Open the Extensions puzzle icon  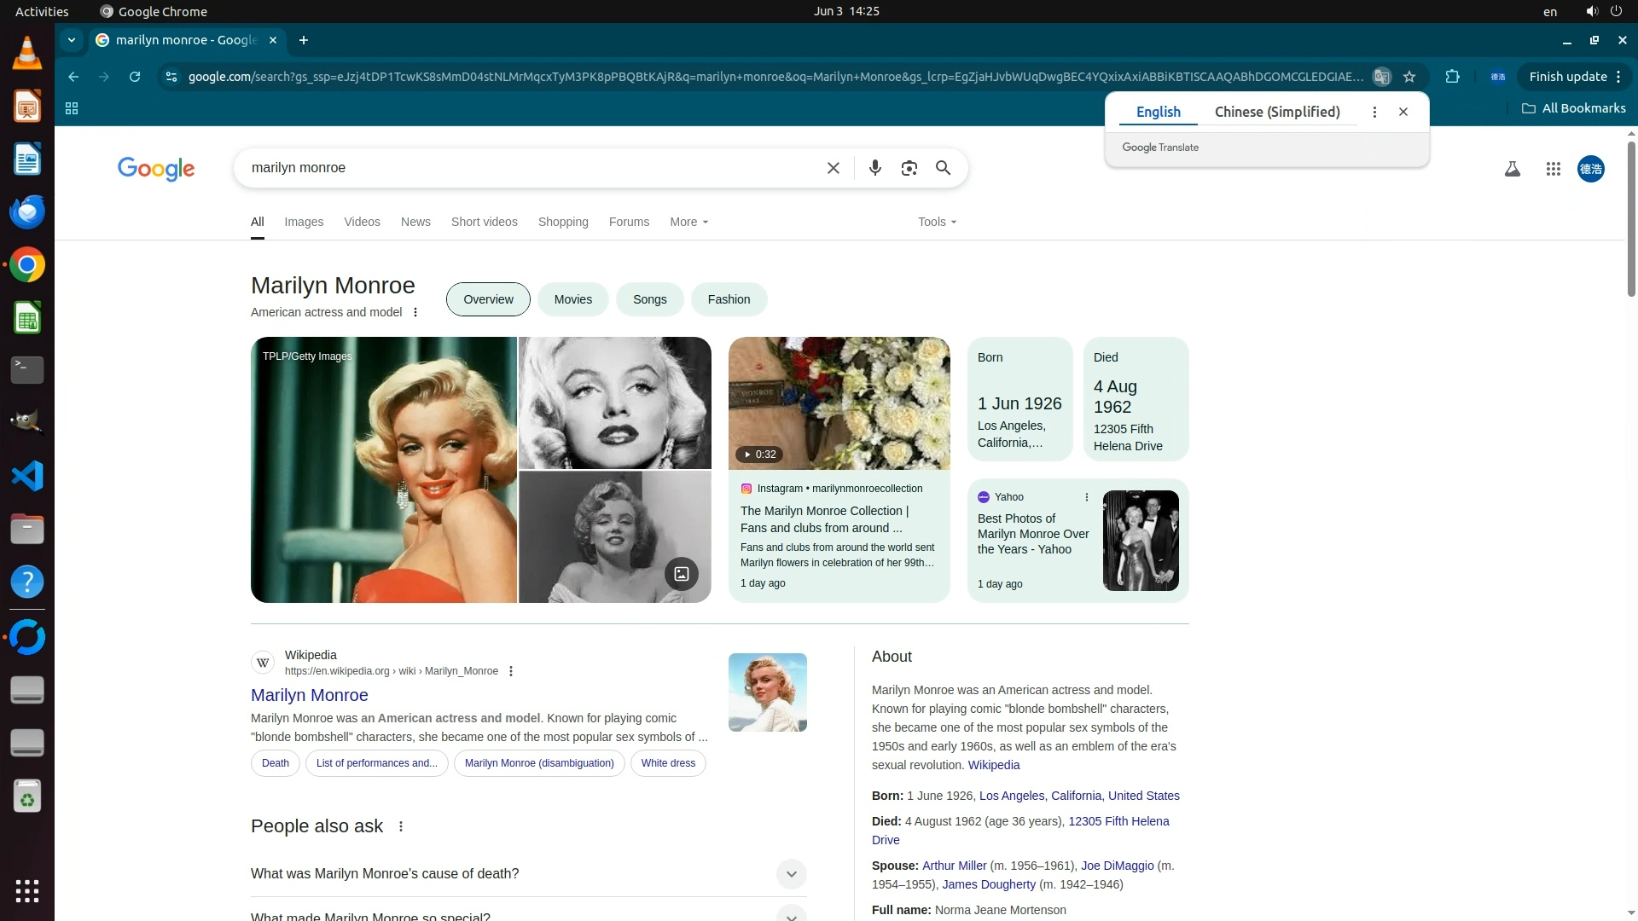tap(1452, 77)
